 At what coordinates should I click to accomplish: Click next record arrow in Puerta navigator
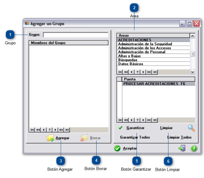[x=143, y=120]
